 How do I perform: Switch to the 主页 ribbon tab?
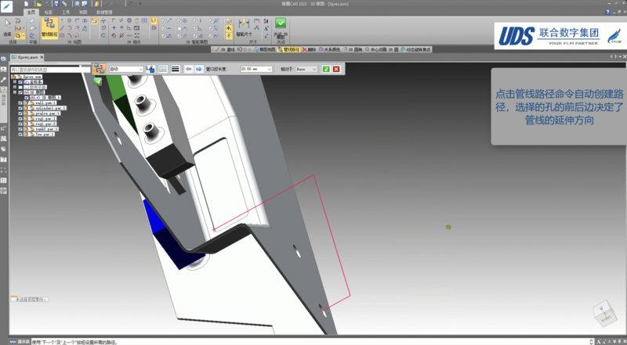coord(31,13)
